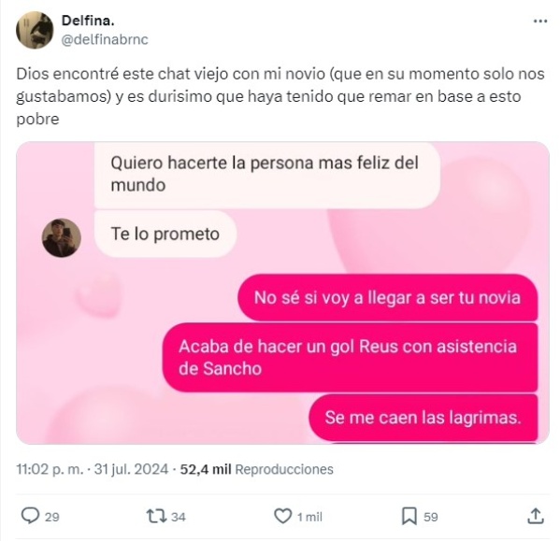Click the 34 reposts count
This screenshot has height=541, width=560.
pos(179,517)
